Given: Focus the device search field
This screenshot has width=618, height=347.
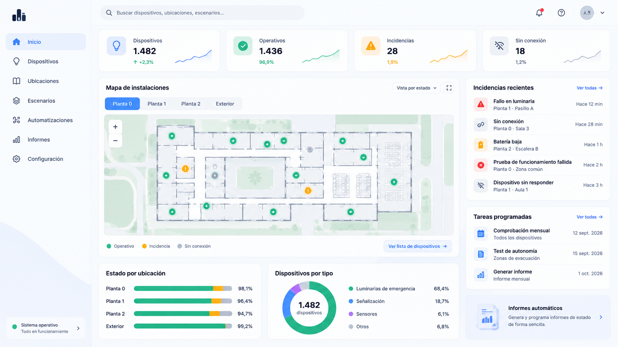Looking at the screenshot, I should 202,13.
